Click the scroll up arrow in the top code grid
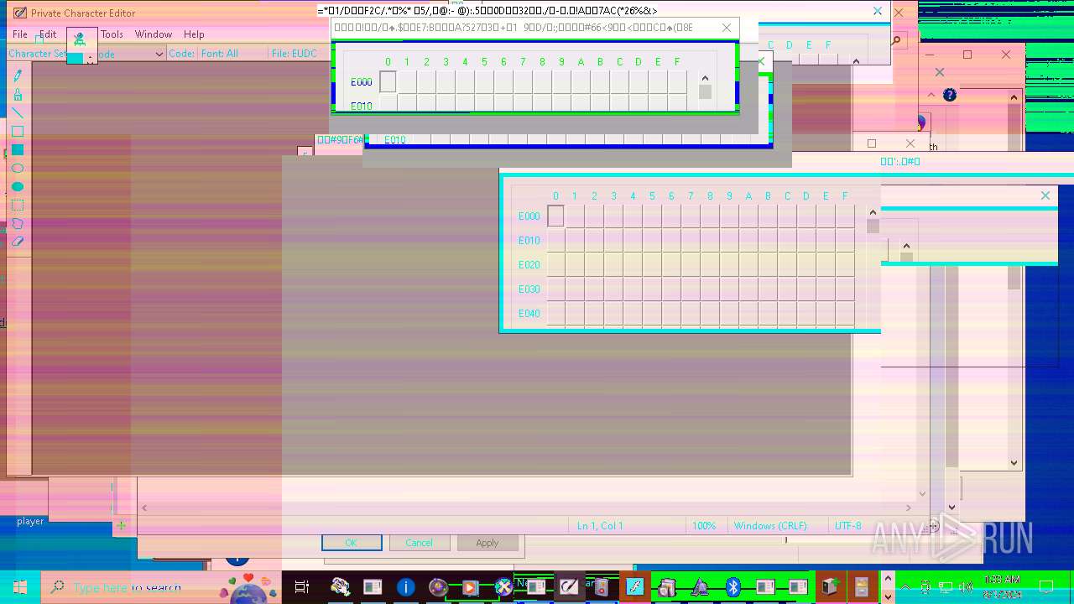The image size is (1074, 604). [x=705, y=78]
